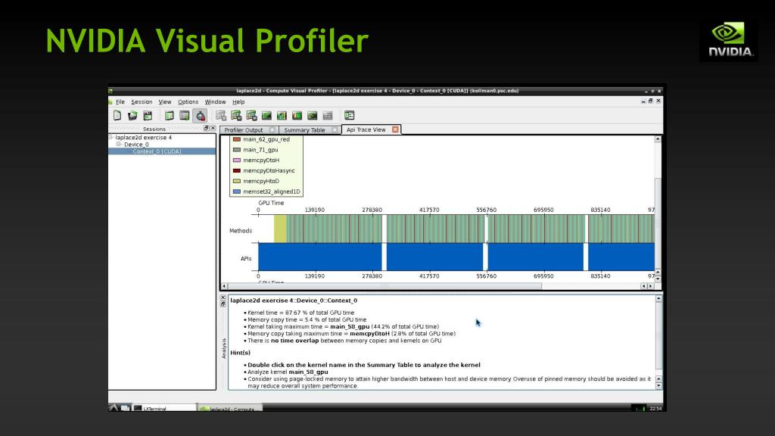
Task: Click the memcpyHtoD legend swatch
Action: [237, 181]
